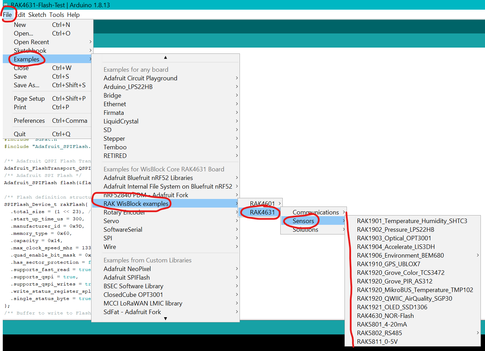Image resolution: width=485 pixels, height=351 pixels.
Task: Select RAK WisBlock examples entry
Action: 166,204
